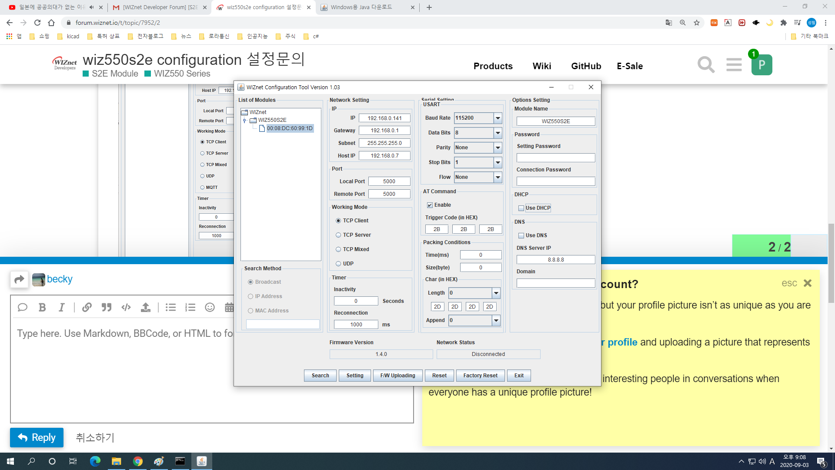Click the Search button in config tool

pos(320,376)
